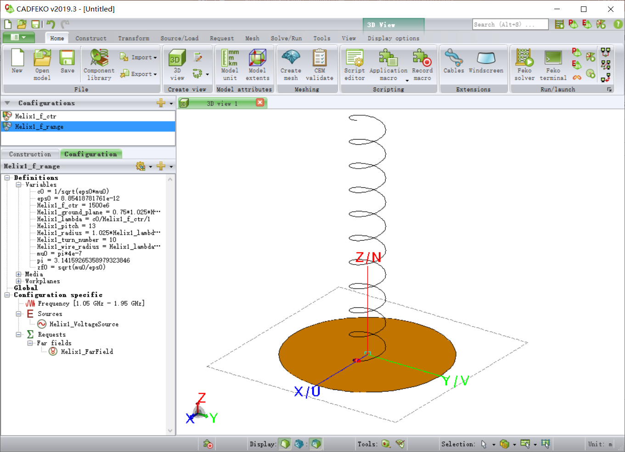
Task: Select Frequency [1.05 GHz - 1.95 GHz] entry
Action: coord(91,304)
